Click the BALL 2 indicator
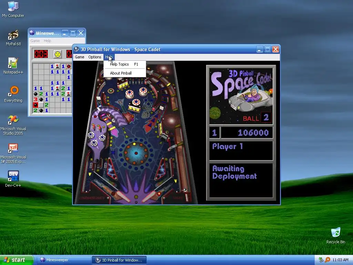The height and width of the screenshot is (265, 353). pyautogui.click(x=257, y=118)
